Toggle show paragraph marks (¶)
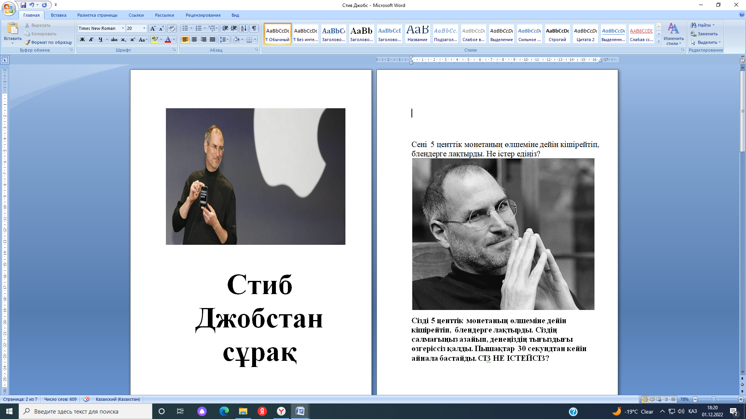The image size is (746, 419). (254, 28)
